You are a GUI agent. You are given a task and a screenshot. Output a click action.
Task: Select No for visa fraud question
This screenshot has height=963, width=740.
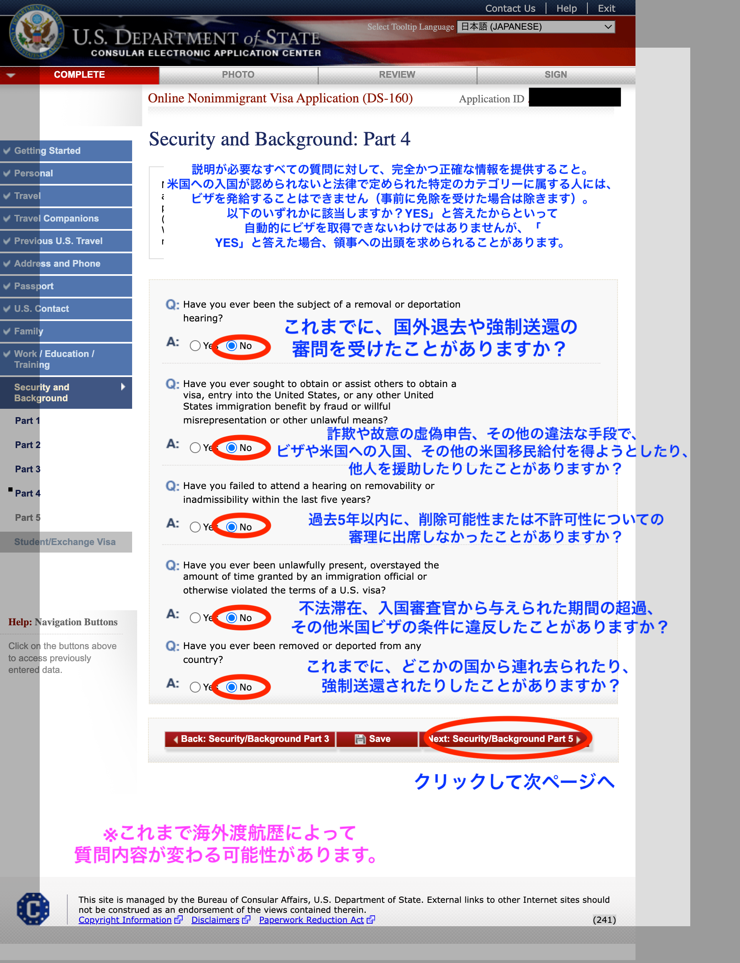coord(232,447)
